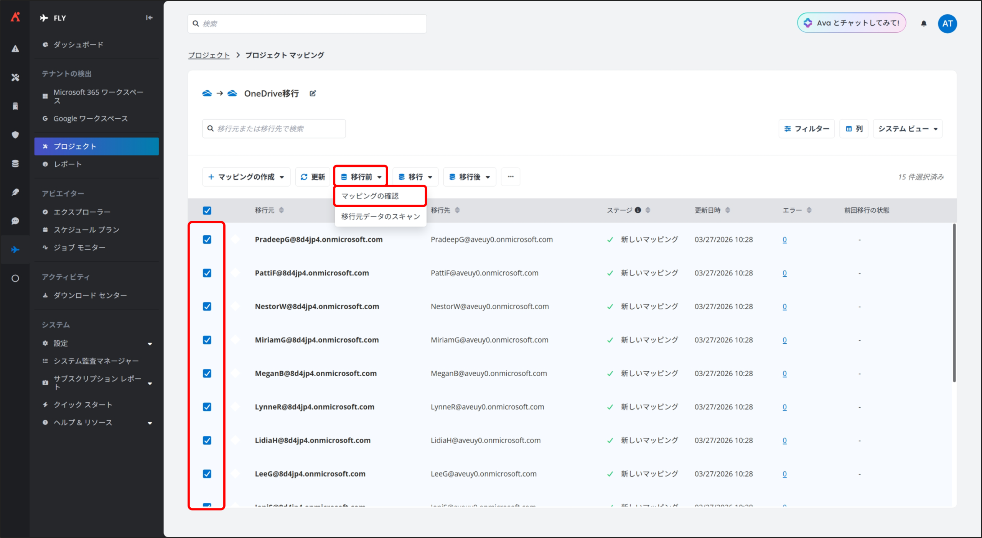Viewport: 982px width, 538px height.
Task: Open the システム ビュー dropdown
Action: coord(908,129)
